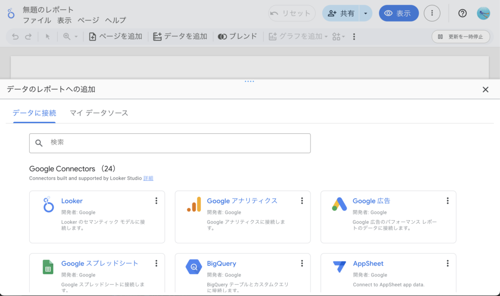Pick the Google スプレッドシート connector icon
The height and width of the screenshot is (296, 500).
pyautogui.click(x=48, y=267)
